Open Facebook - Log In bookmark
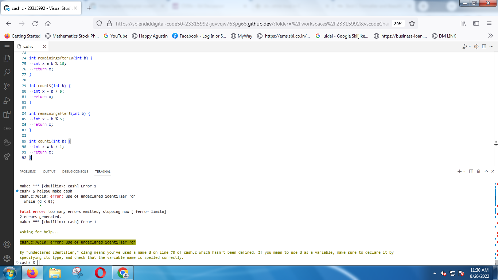The width and height of the screenshot is (498, 280). (199, 36)
